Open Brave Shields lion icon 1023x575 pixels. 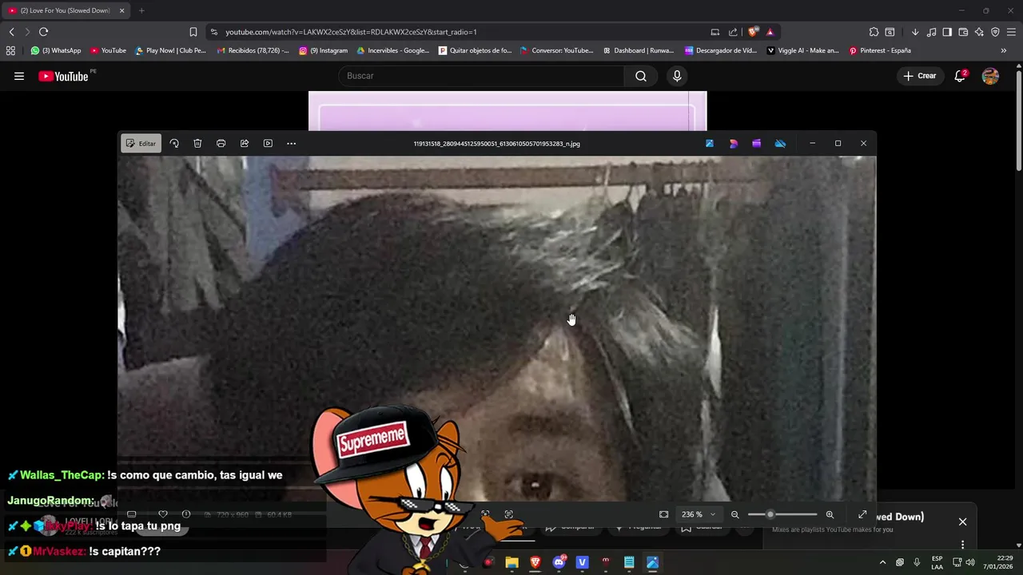[753, 32]
